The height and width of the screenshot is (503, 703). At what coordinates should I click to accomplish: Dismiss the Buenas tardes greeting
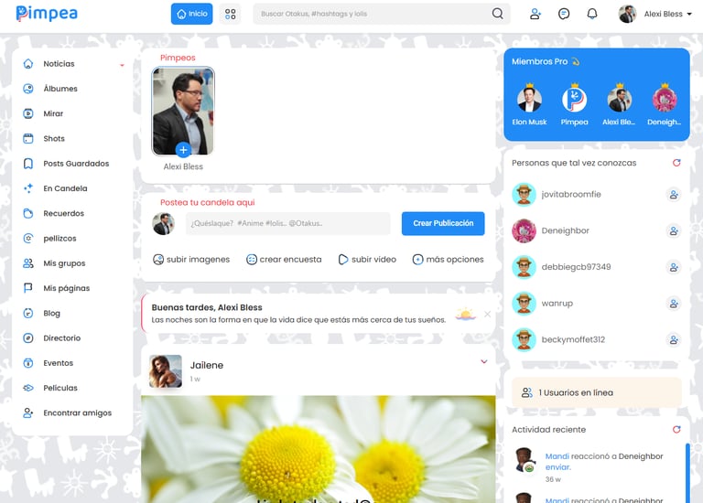point(487,315)
